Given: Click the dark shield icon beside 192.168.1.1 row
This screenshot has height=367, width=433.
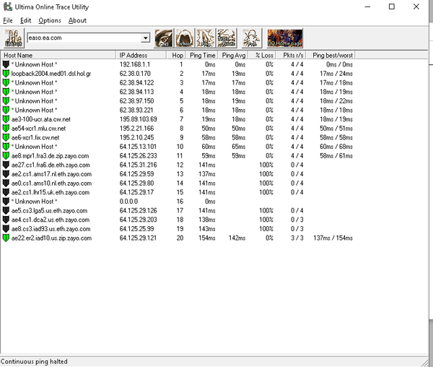Looking at the screenshot, I should click(x=6, y=64).
